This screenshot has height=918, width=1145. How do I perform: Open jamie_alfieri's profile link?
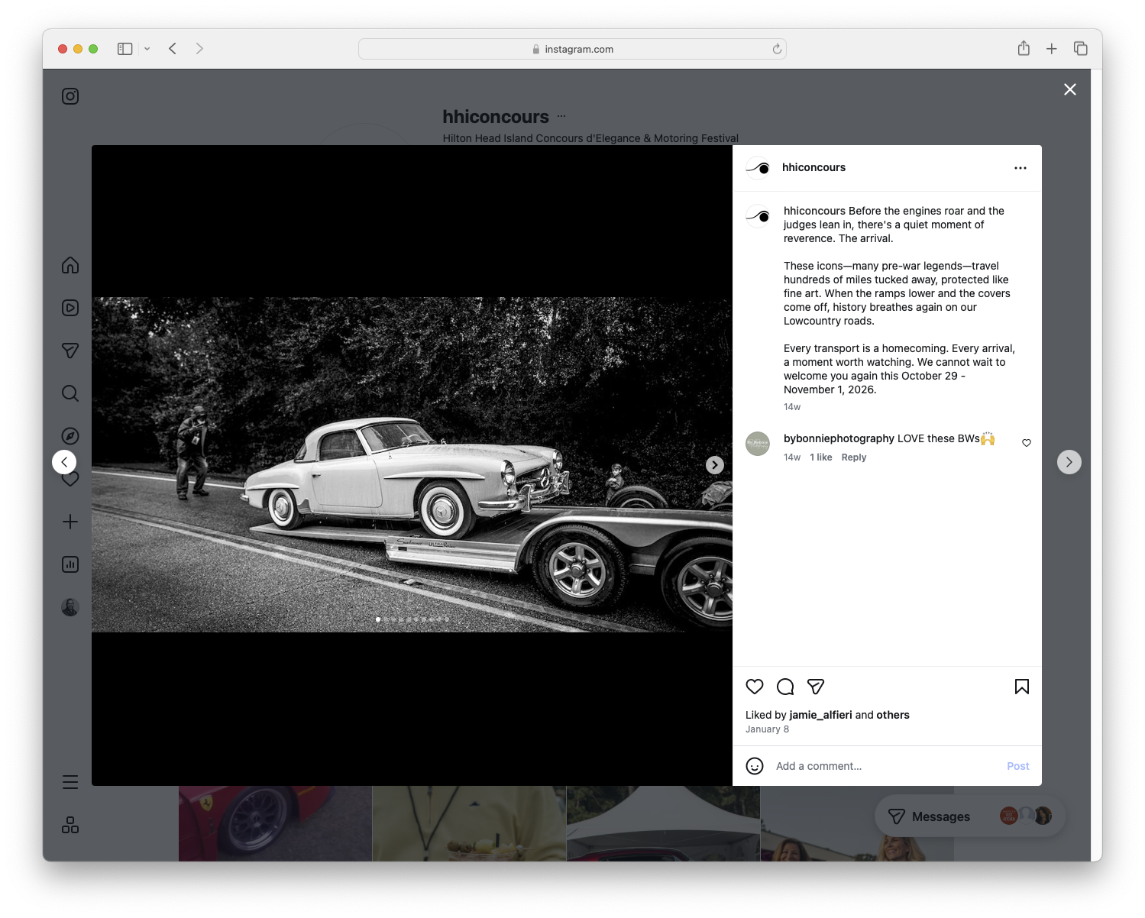tap(820, 715)
